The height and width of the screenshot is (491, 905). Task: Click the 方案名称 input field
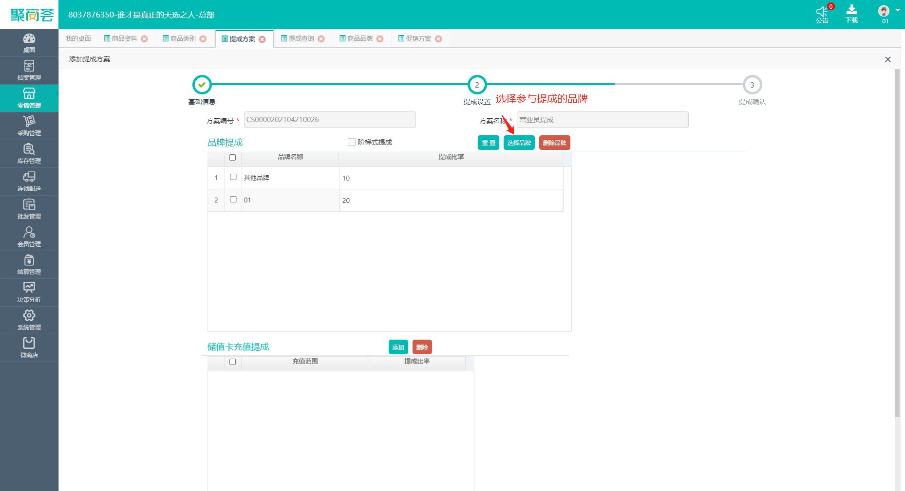pyautogui.click(x=603, y=120)
